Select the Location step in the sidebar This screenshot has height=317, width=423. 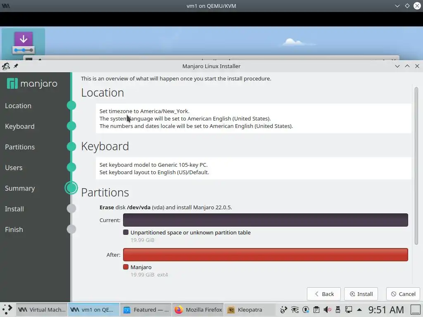[x=18, y=106]
